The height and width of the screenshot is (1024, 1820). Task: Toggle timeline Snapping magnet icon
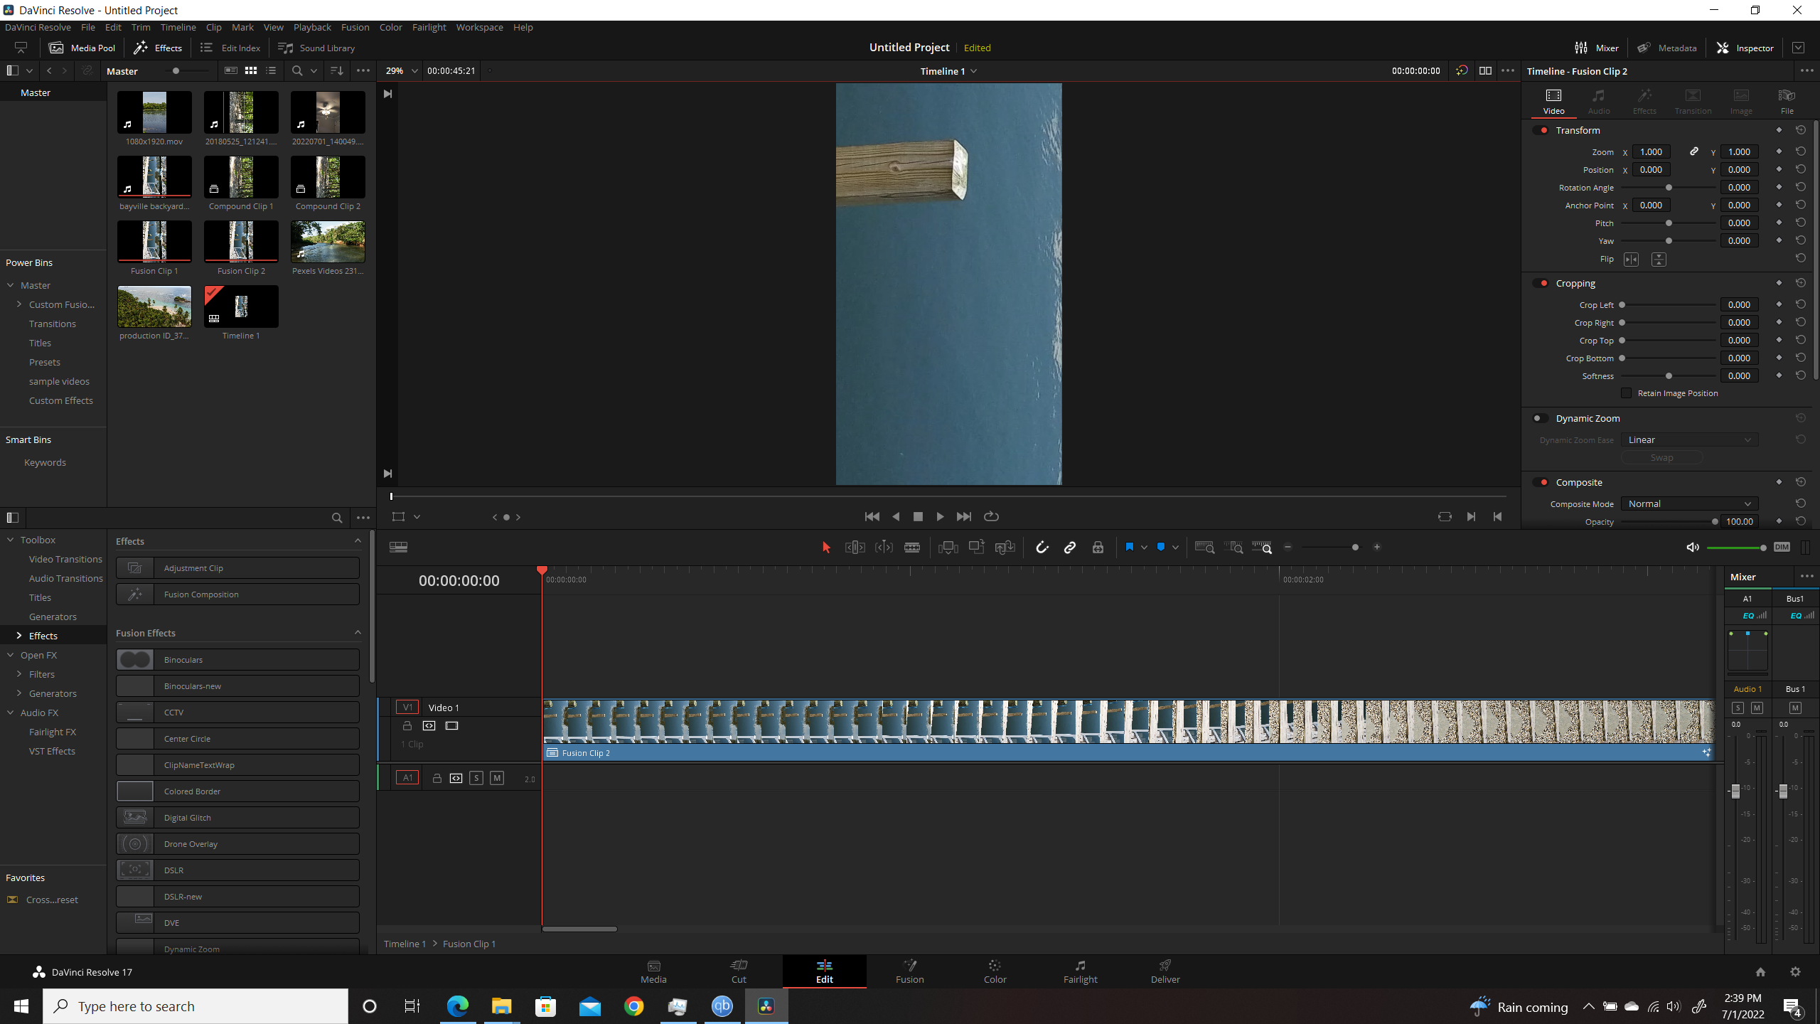1042,547
